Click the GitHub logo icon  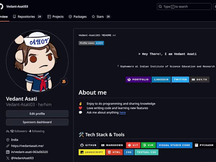tap(1, 6)
